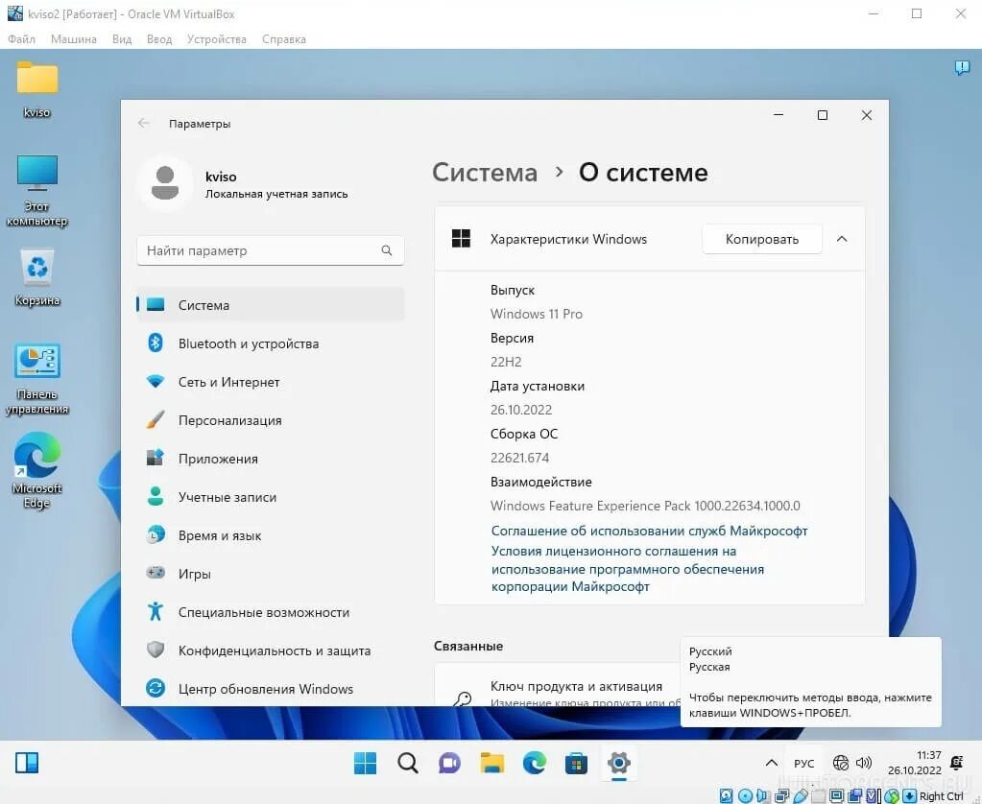Viewport: 982px width, 804px height.
Task: Open 'Конфиденциальность и защита' settings
Action: click(271, 650)
